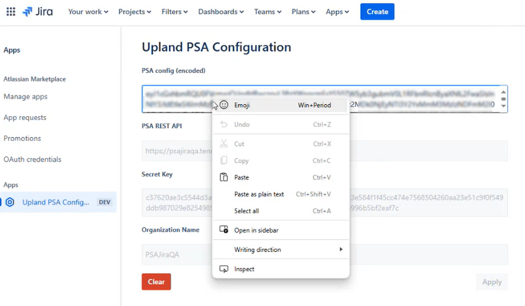This screenshot has height=306, width=525.
Task: Click the Jira logo
Action: (38, 12)
